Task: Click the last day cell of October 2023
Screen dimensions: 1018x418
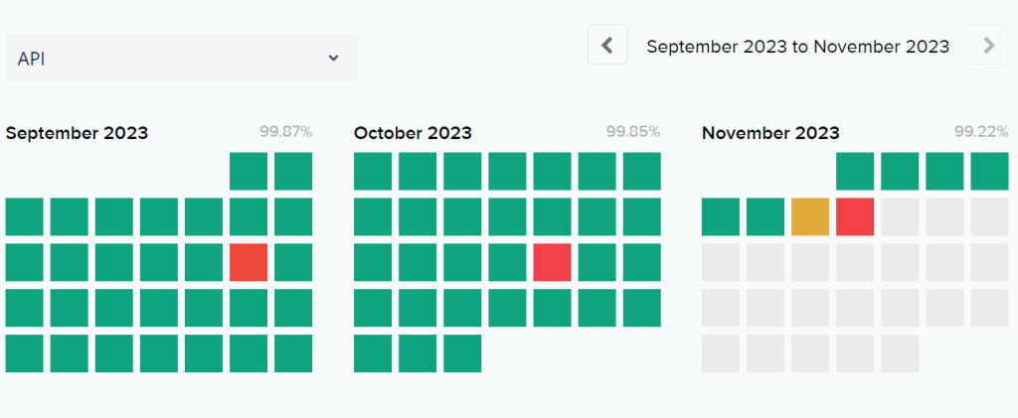Action: click(x=462, y=353)
